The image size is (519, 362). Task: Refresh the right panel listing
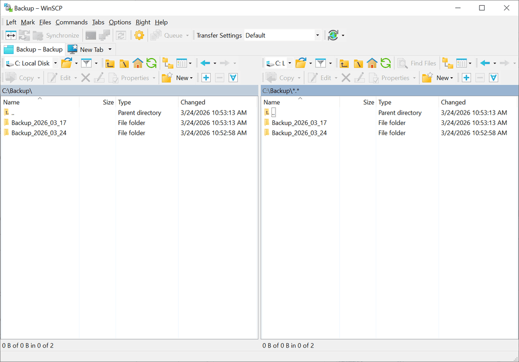click(386, 63)
